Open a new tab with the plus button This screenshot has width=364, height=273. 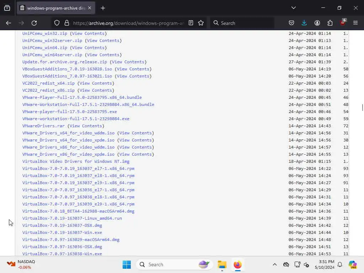click(x=103, y=8)
